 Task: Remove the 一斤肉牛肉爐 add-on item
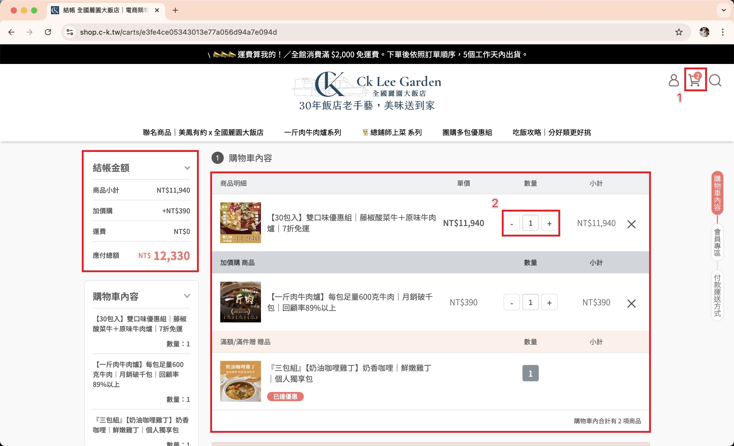632,304
